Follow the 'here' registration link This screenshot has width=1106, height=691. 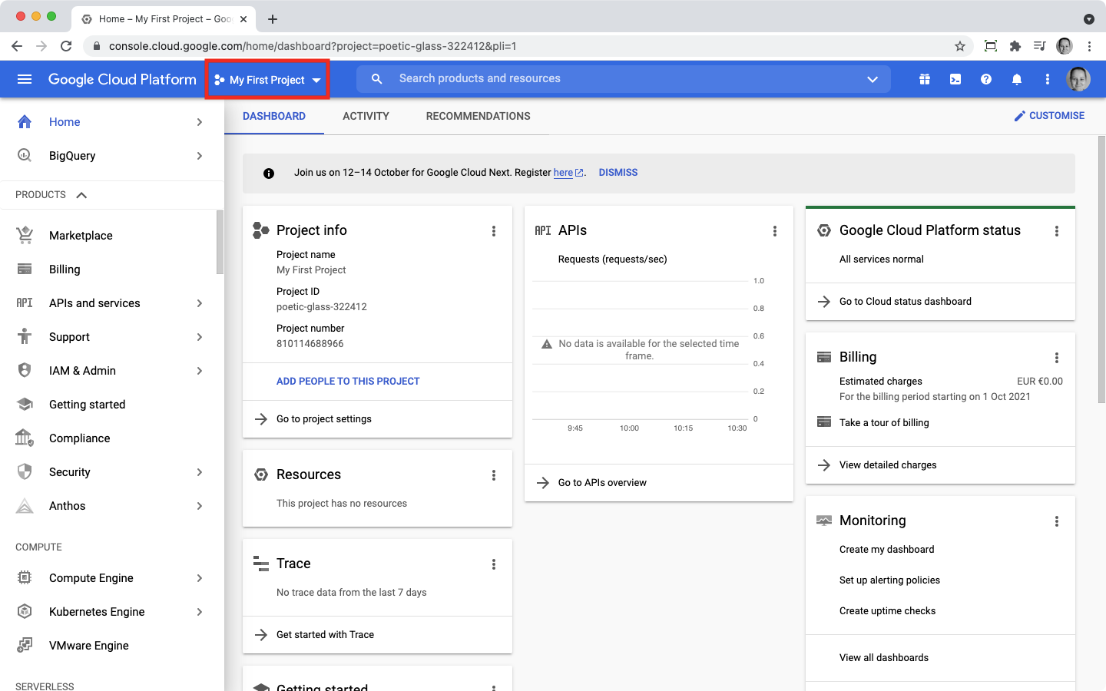[x=563, y=173]
